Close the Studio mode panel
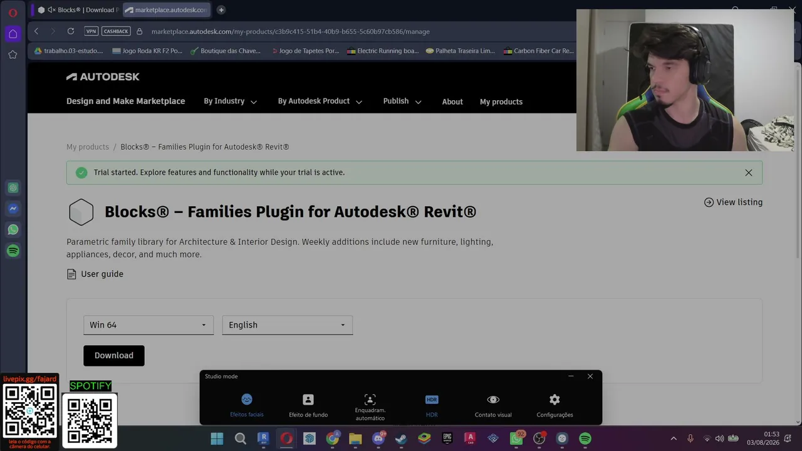 coord(590,376)
